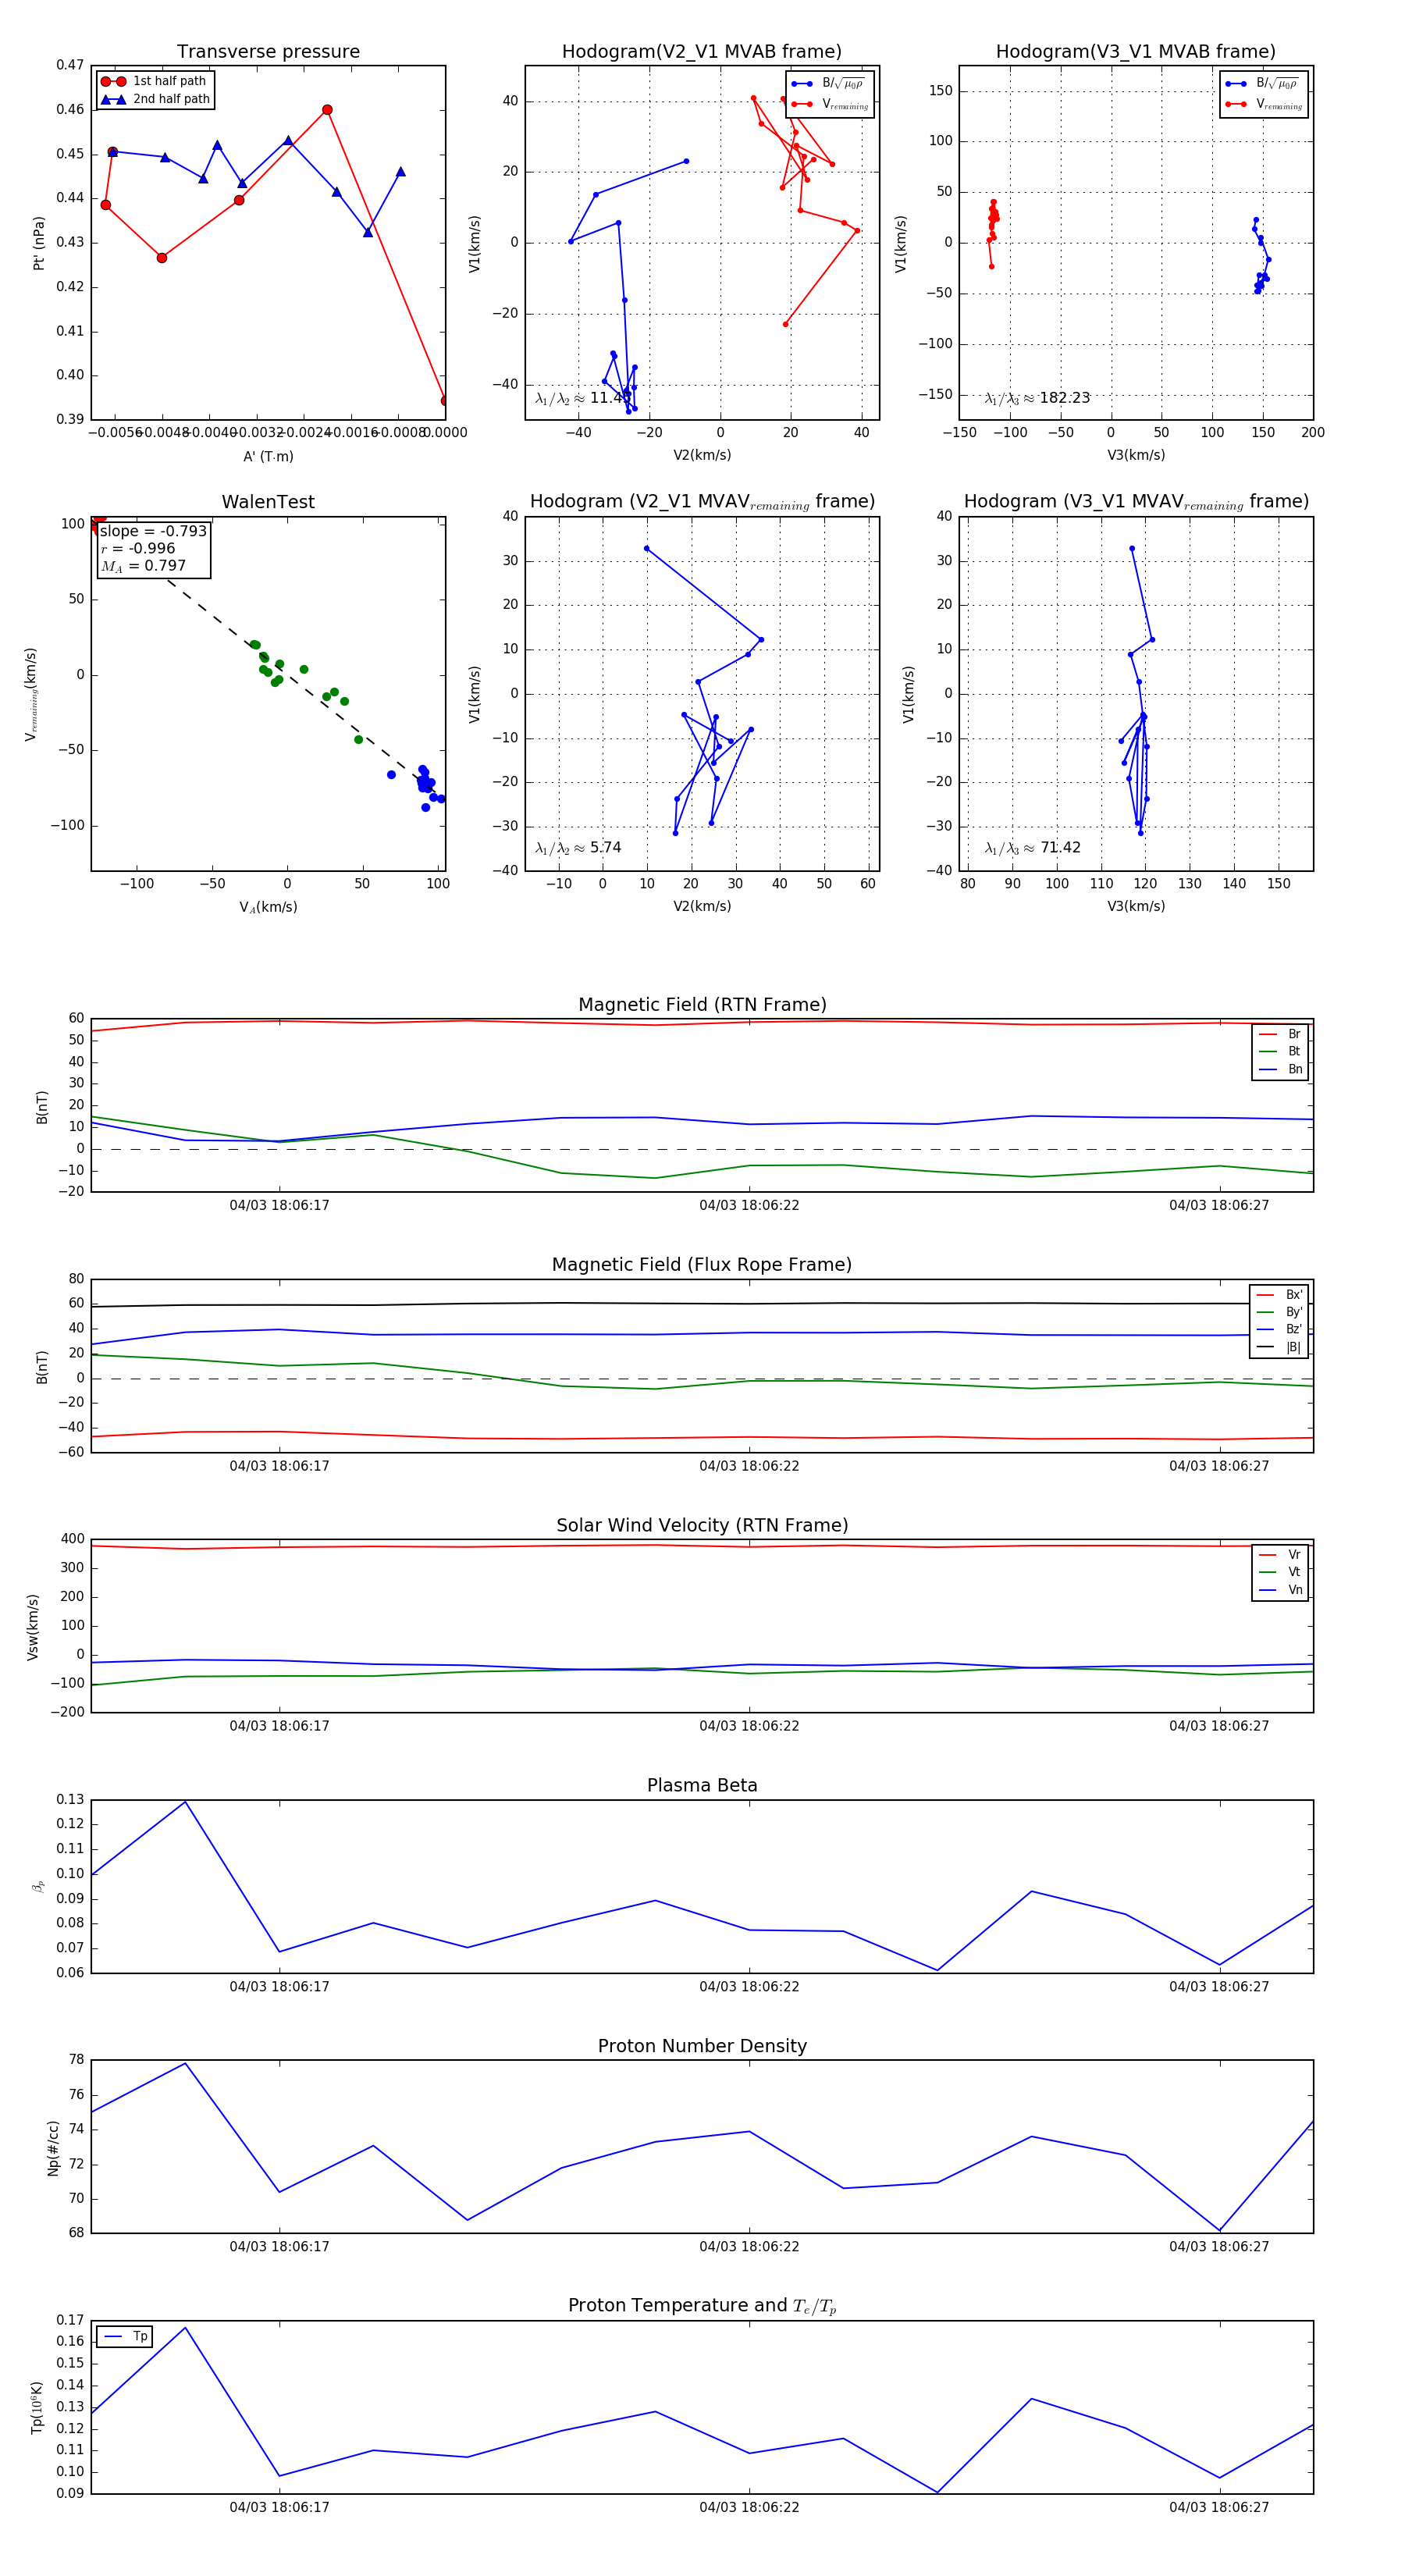Click the λ1/λ2 ratio in the V2_V1 MVAB hodogram
The image size is (1405, 2576).
coord(582,398)
